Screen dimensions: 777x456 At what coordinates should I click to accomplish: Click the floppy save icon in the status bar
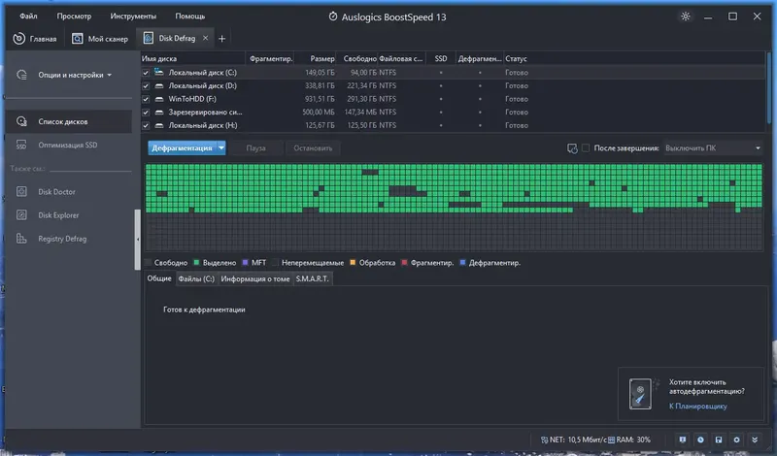(x=719, y=440)
